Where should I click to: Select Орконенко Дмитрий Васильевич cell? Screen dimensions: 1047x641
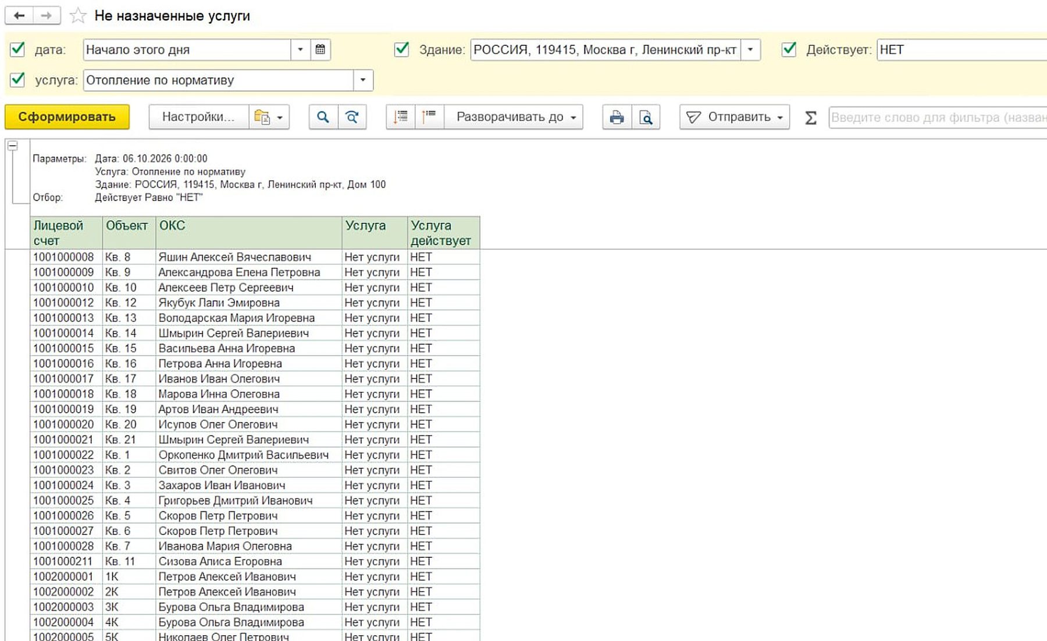coord(249,455)
